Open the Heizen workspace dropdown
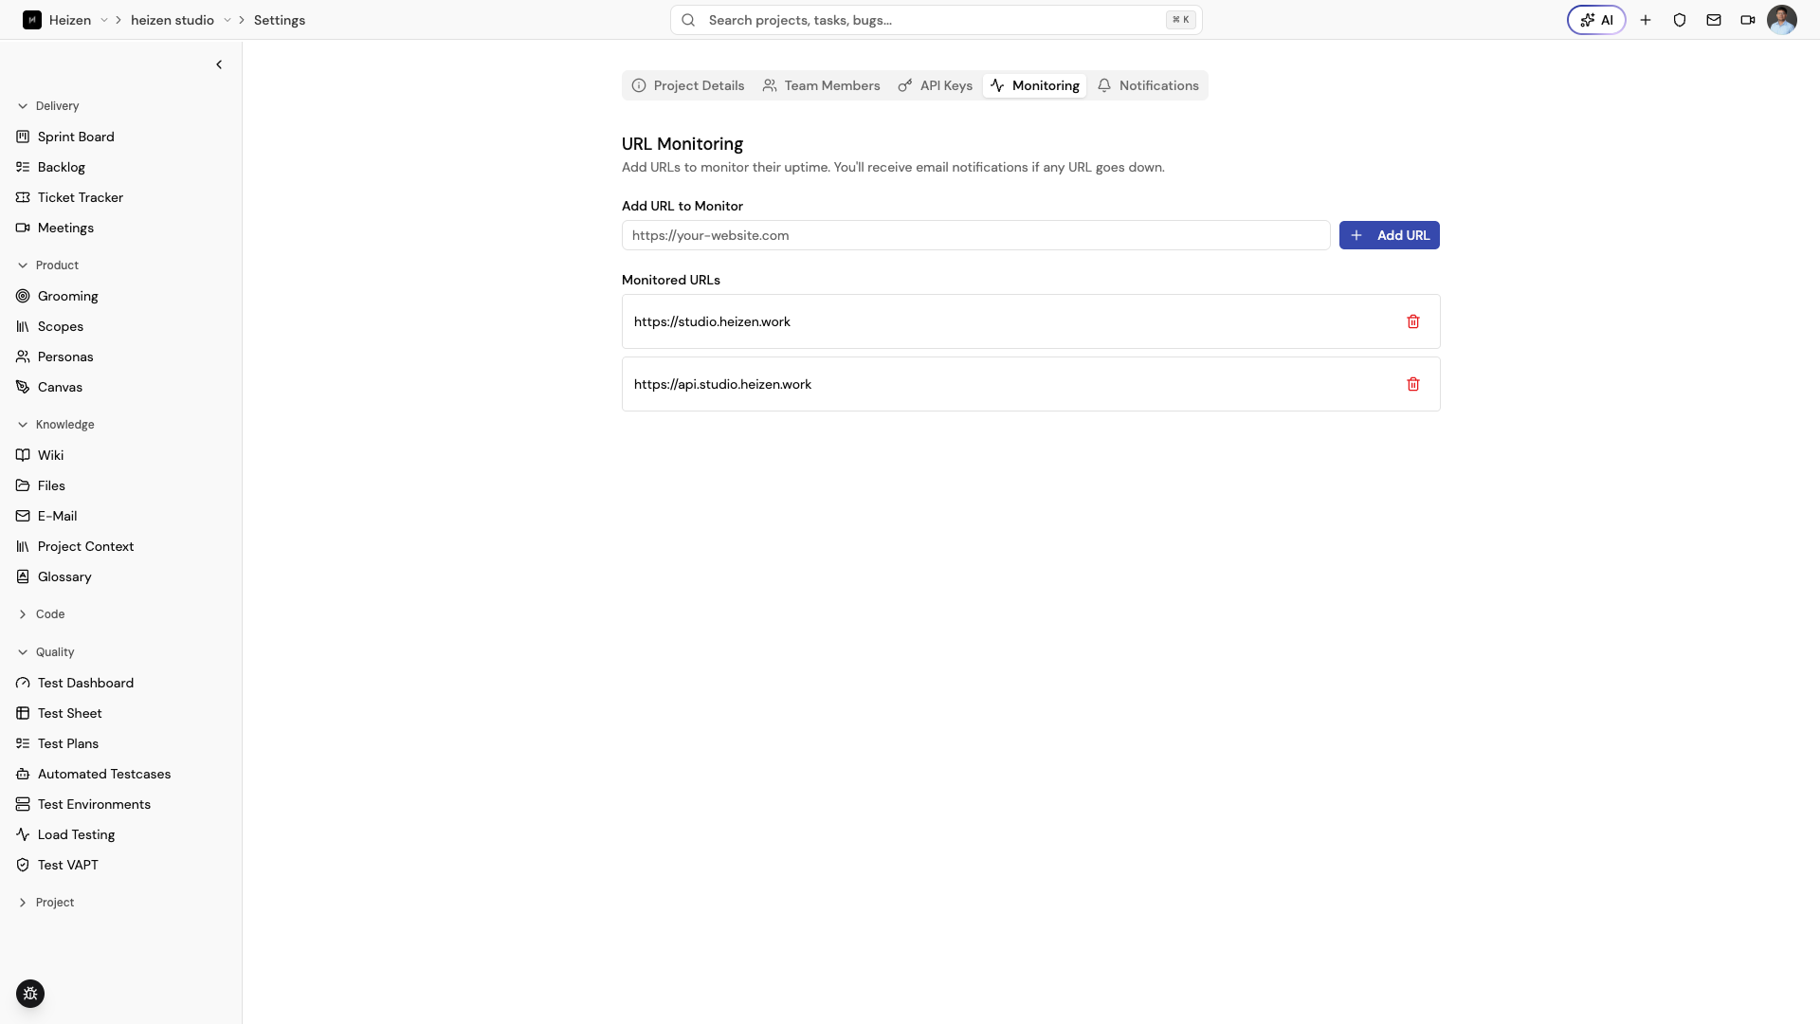The image size is (1820, 1024). click(x=104, y=20)
